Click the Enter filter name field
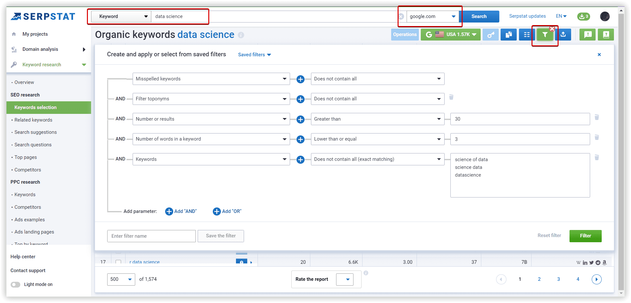This screenshot has height=303, width=631. coord(151,236)
